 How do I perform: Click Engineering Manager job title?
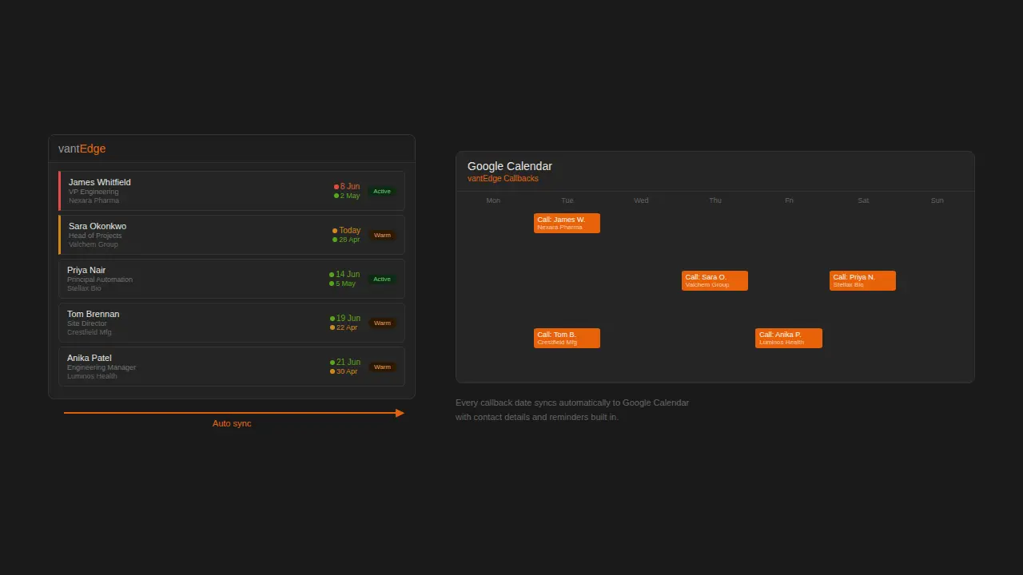102,367
